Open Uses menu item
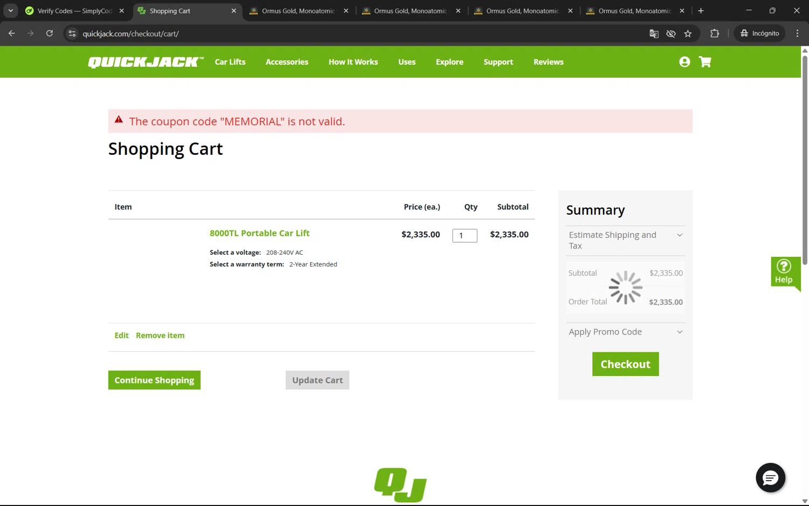The height and width of the screenshot is (506, 809). pos(407,62)
